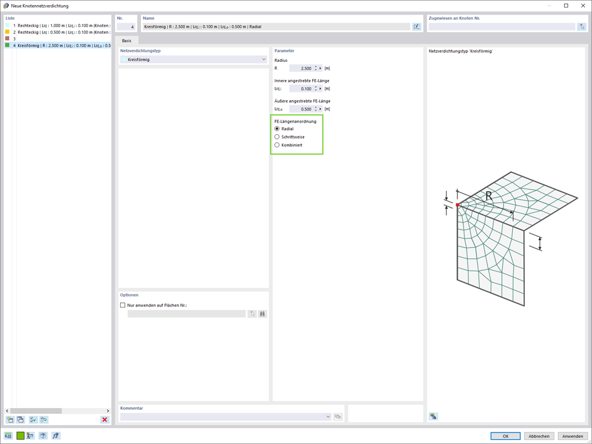
Task: Click the binoculars search icon in Optionen
Action: pyautogui.click(x=262, y=314)
